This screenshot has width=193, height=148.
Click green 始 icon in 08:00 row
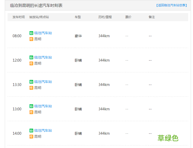pyautogui.click(x=31, y=33)
